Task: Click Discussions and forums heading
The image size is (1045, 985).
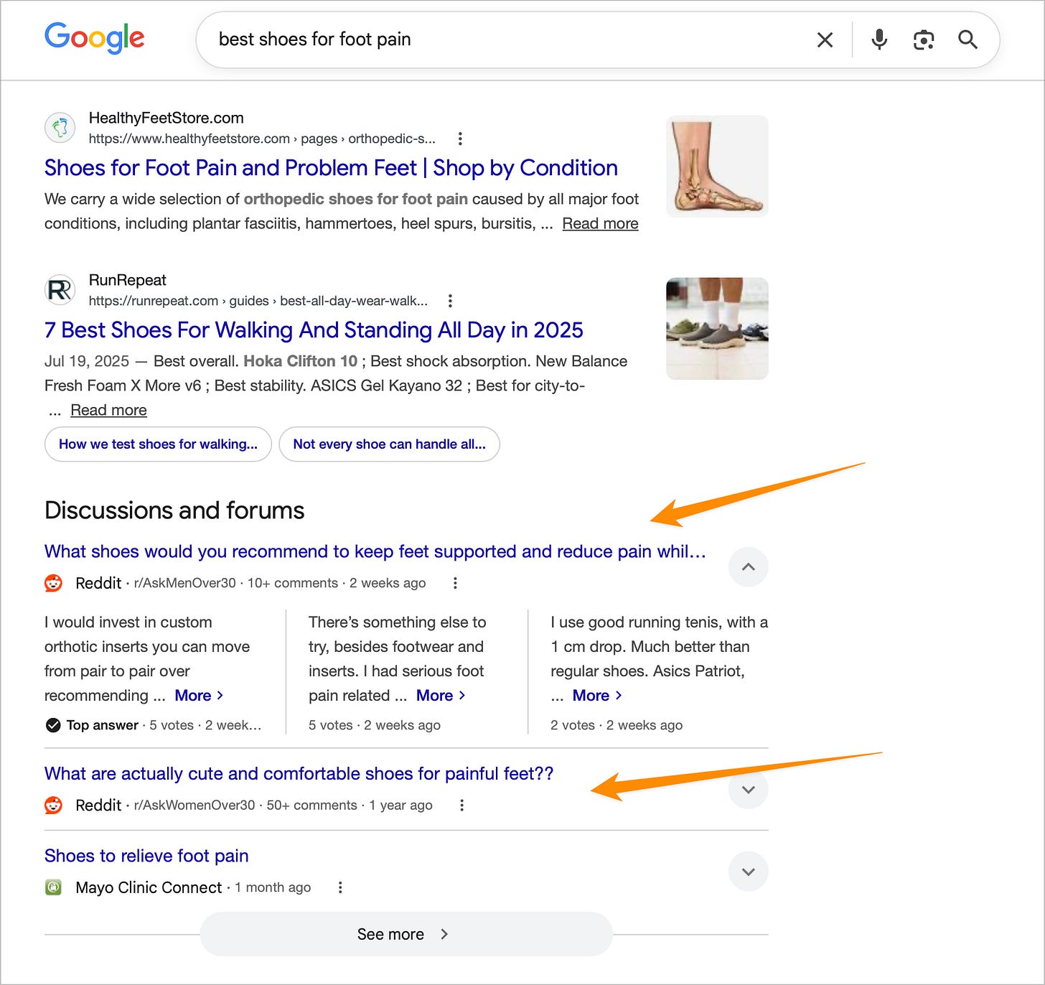Action: (174, 510)
